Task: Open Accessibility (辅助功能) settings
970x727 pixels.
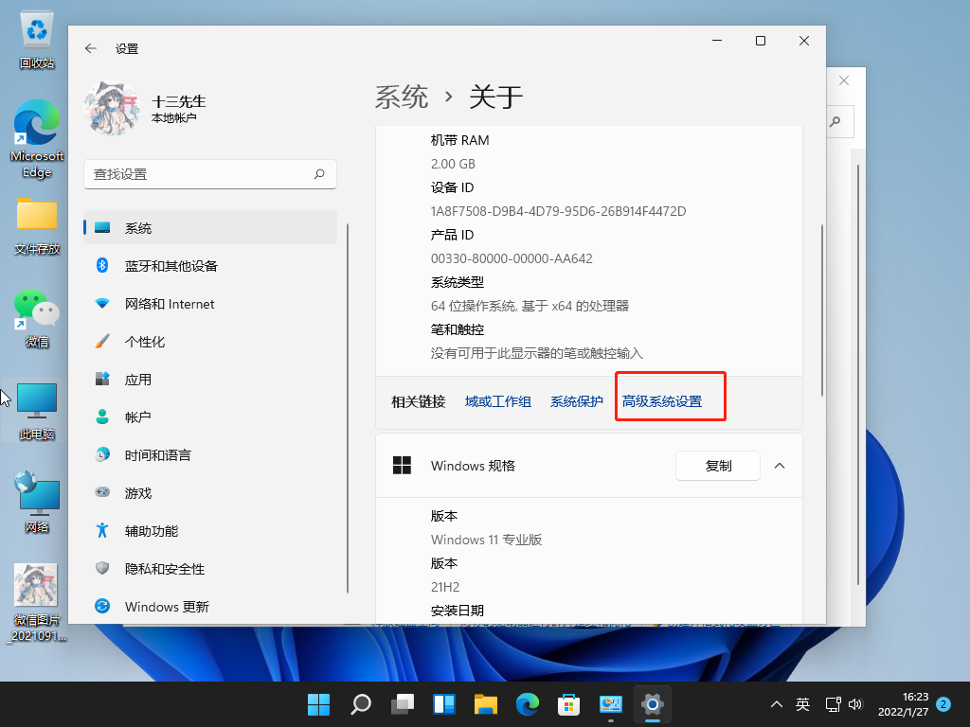Action: (x=151, y=531)
